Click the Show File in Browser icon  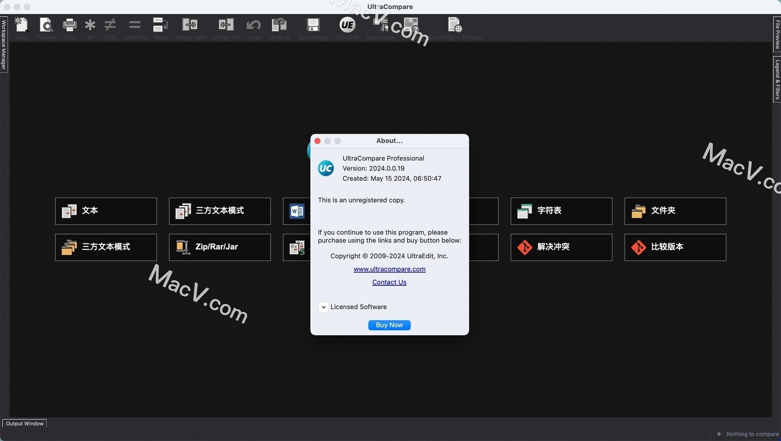coord(455,24)
